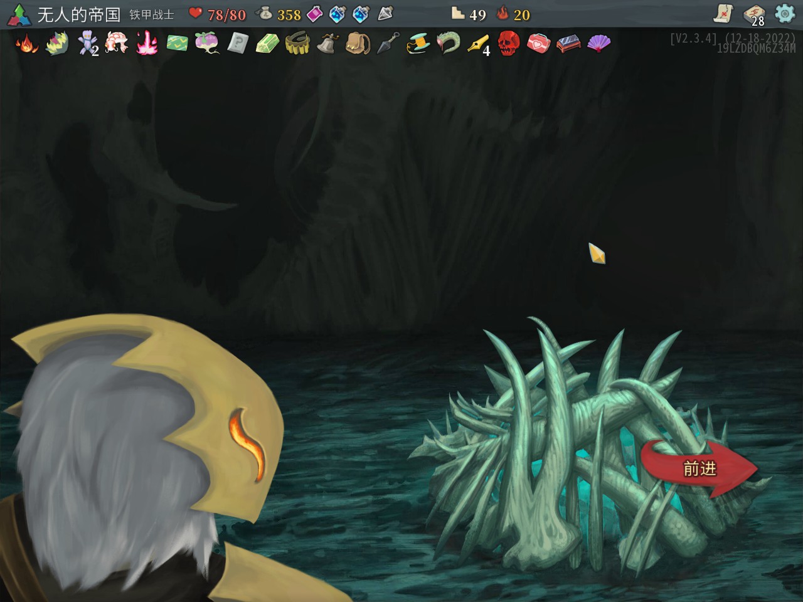
Task: Click the gold money bag icon
Action: click(265, 13)
